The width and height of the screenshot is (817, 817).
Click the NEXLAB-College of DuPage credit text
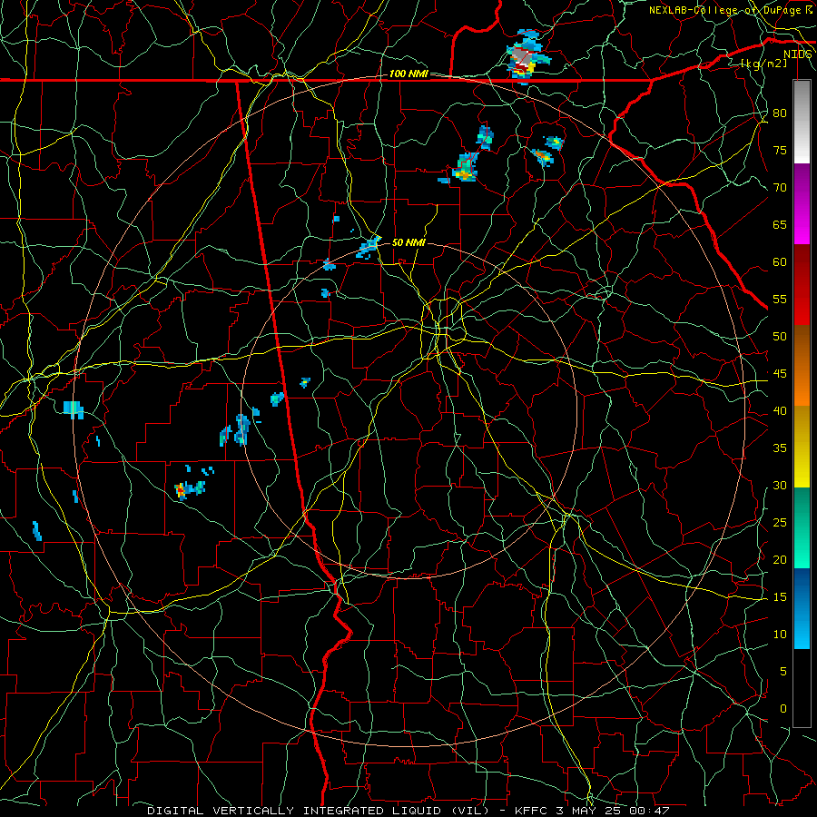pyautogui.click(x=730, y=10)
